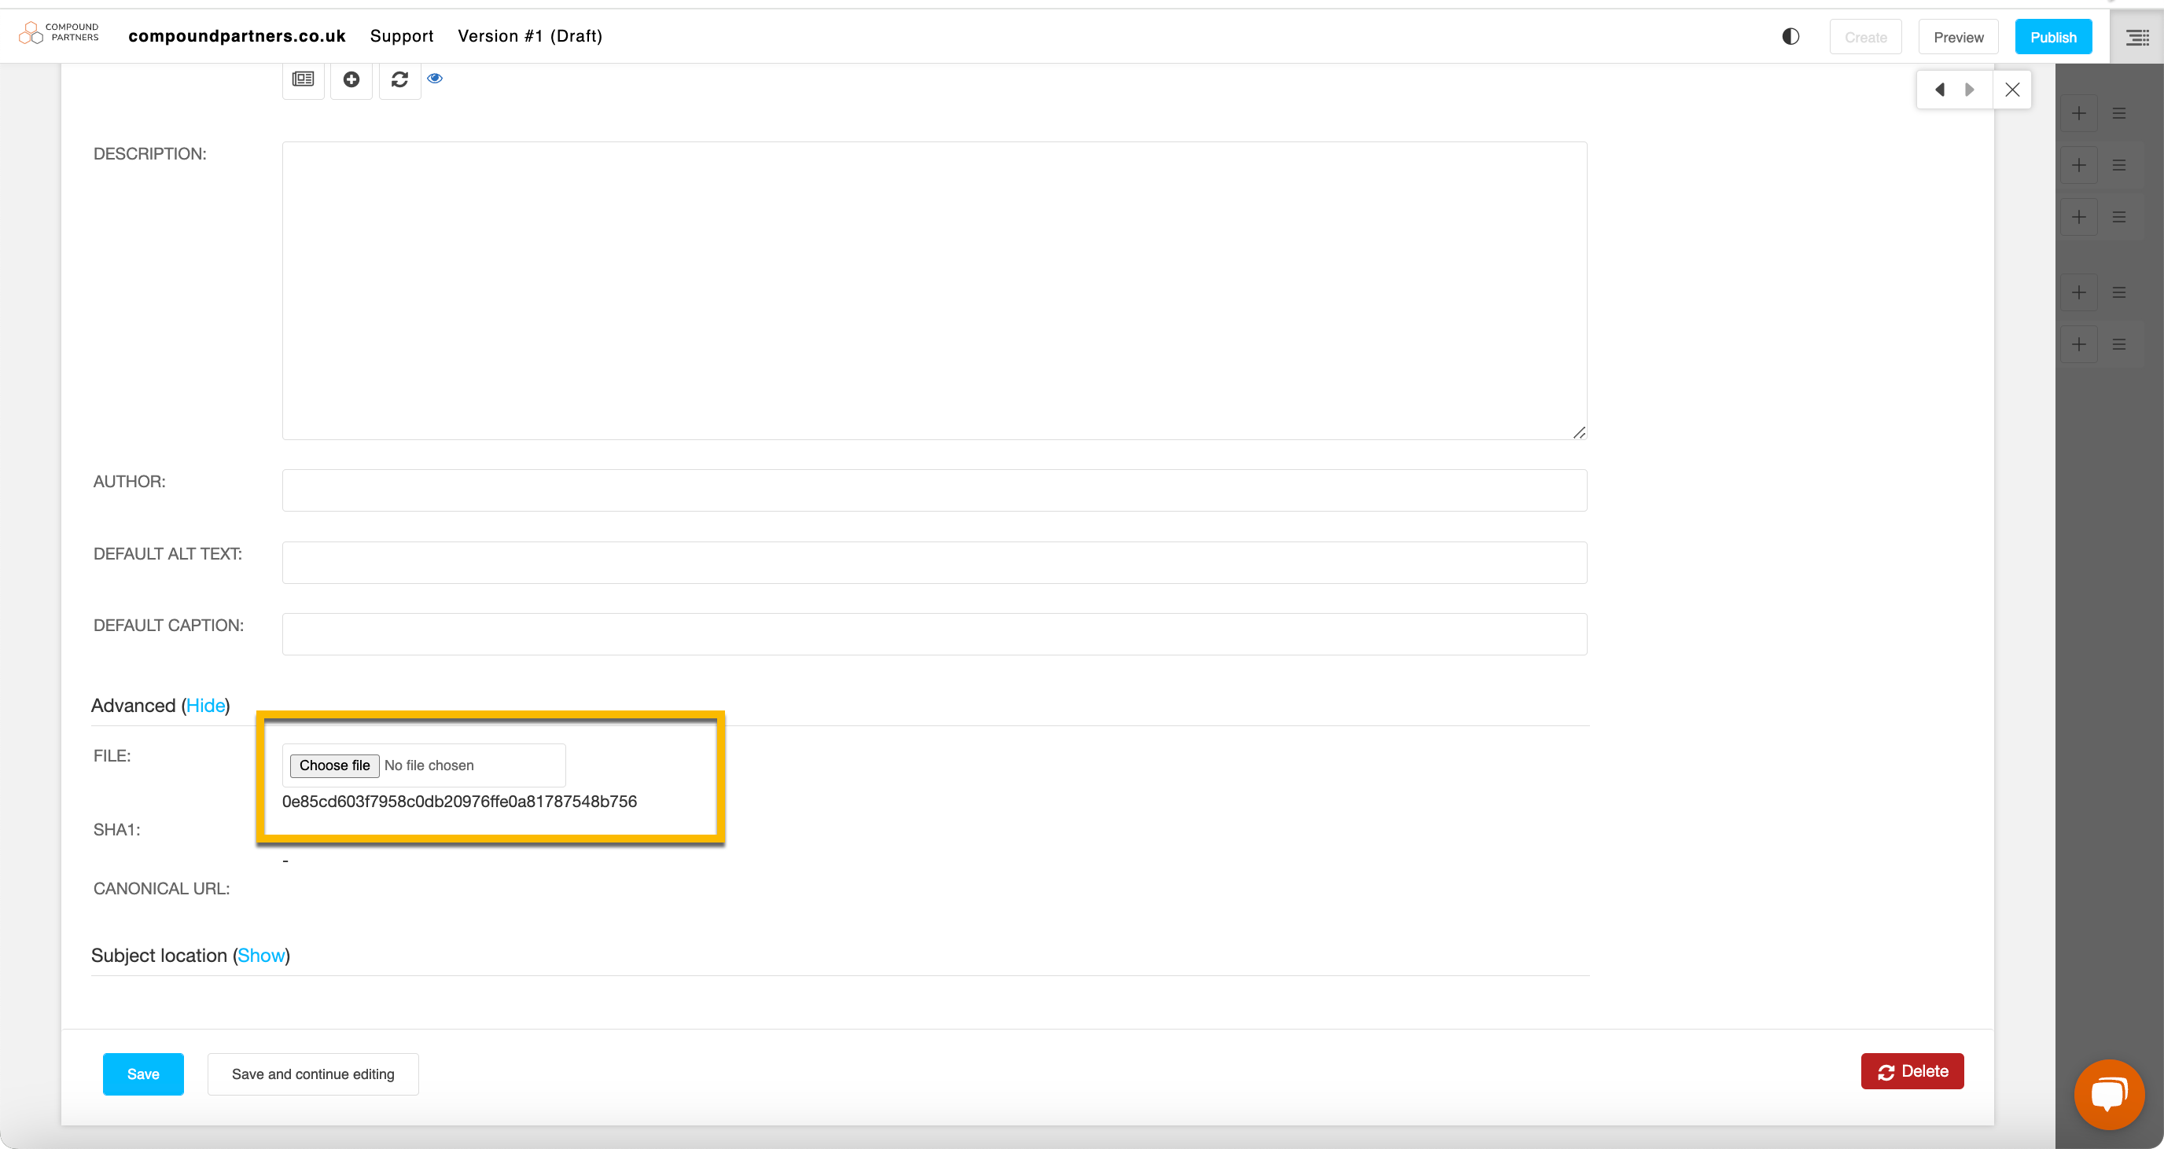Open the sidebar structure menu icon
The width and height of the screenshot is (2164, 1149).
pyautogui.click(x=2137, y=37)
